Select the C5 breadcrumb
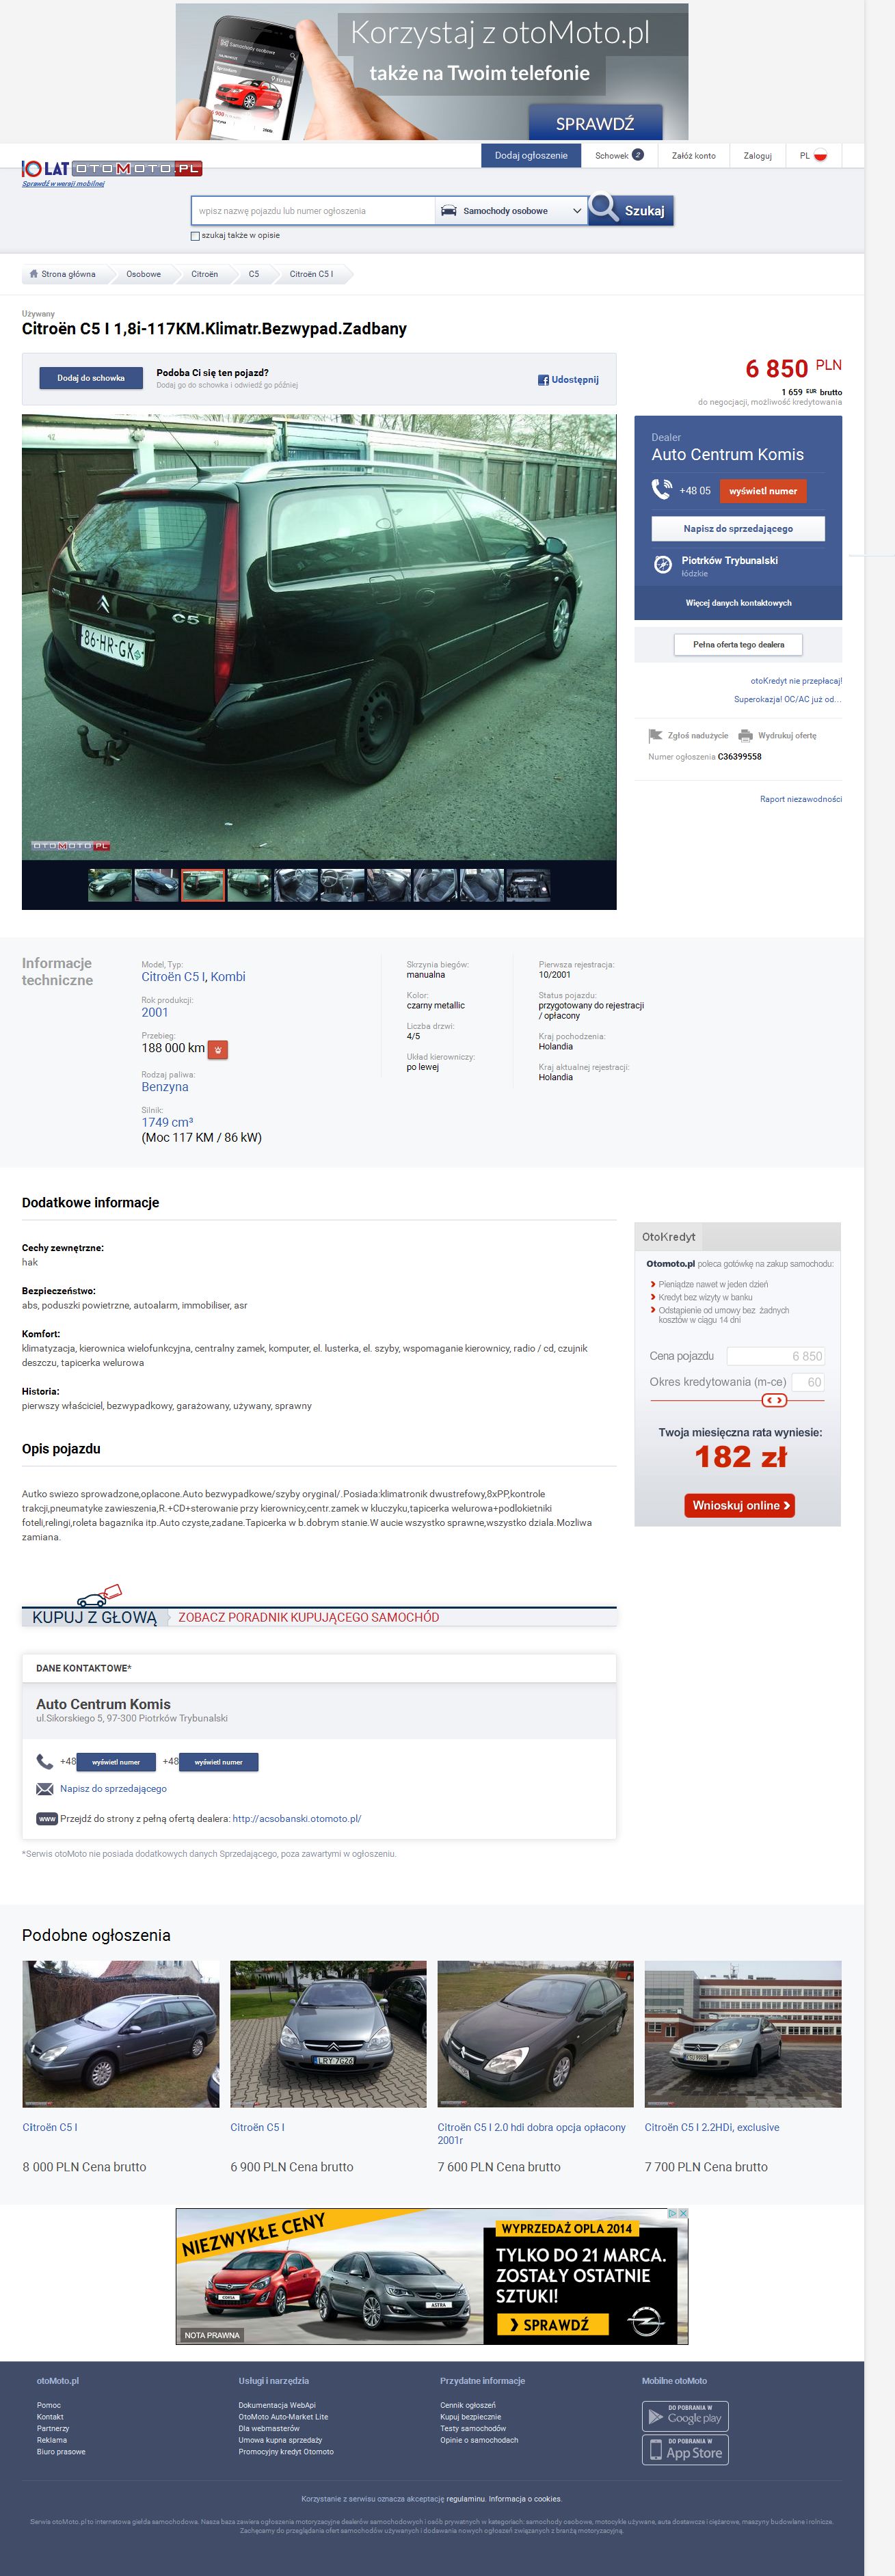Screen dimensions: 895x2576 (x=254, y=274)
